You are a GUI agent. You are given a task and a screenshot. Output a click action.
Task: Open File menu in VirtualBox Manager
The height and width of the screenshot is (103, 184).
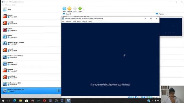[3, 5]
